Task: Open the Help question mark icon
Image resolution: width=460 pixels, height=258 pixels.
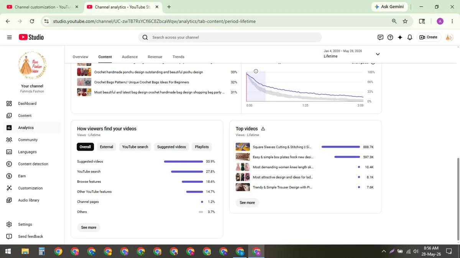Action: tap(390, 37)
